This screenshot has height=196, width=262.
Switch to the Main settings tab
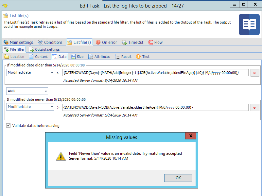pos(18,42)
